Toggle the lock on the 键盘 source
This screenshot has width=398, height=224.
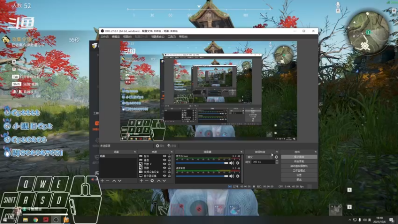(x=169, y=160)
